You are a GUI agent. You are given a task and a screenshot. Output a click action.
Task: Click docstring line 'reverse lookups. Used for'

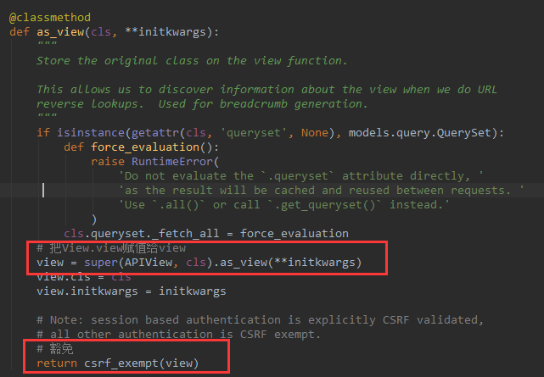[202, 104]
